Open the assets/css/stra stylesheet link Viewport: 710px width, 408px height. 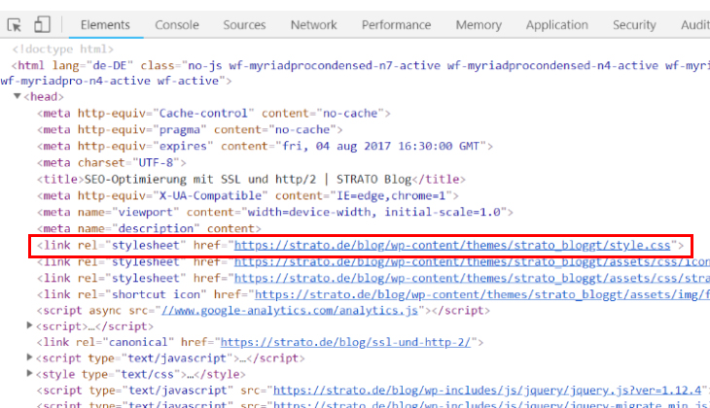tap(472, 278)
